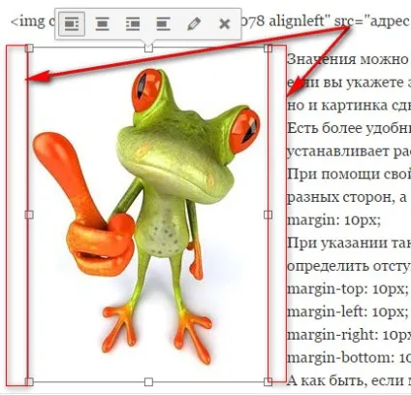
Task: Click the text line starting "margin-right:"
Action: [349, 335]
